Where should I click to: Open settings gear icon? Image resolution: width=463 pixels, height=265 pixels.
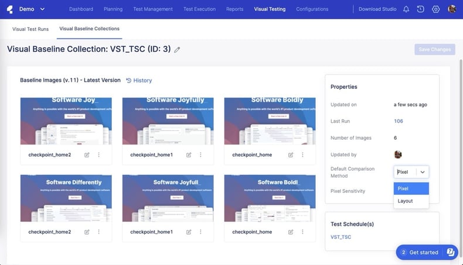pos(436,9)
